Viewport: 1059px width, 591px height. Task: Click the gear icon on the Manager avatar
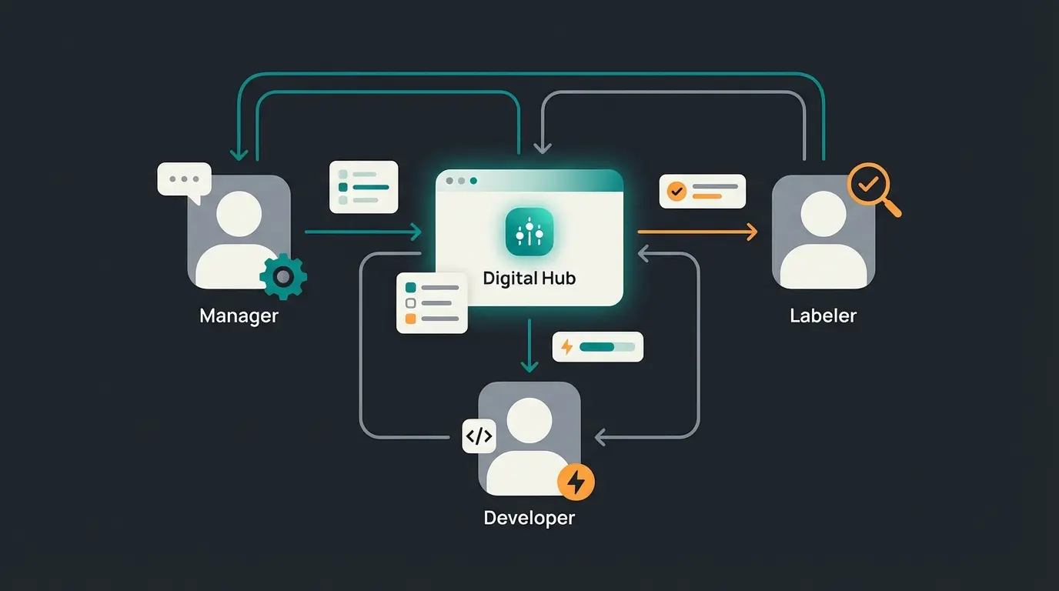(282, 277)
